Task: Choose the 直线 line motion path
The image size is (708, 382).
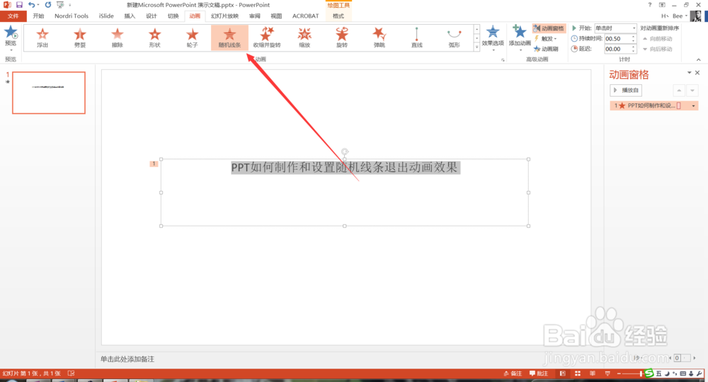Action: 417,37
